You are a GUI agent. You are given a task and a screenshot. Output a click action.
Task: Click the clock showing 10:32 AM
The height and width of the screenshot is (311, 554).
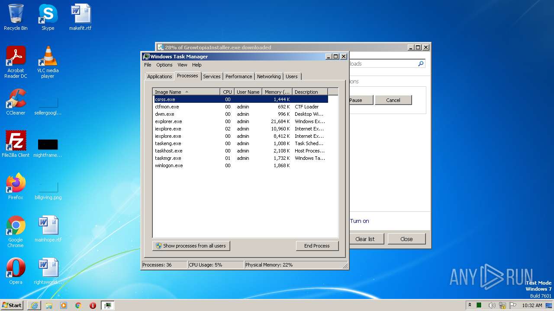[x=532, y=305]
